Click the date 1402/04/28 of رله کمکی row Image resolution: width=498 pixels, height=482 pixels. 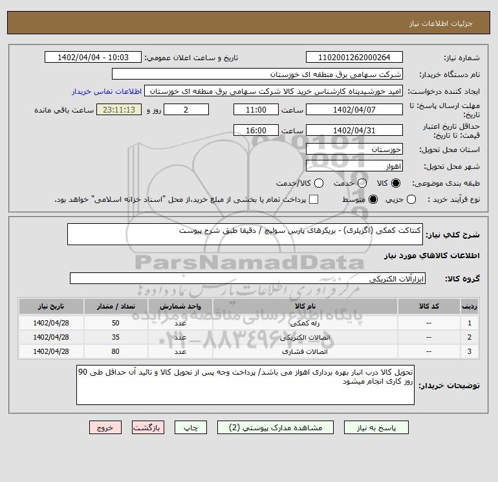coord(51,323)
